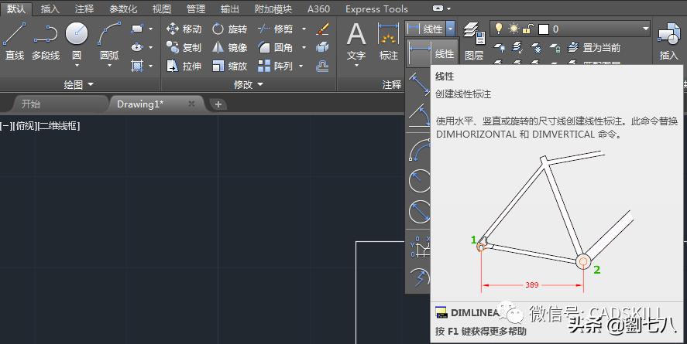Click the erase tool icon

click(322, 29)
